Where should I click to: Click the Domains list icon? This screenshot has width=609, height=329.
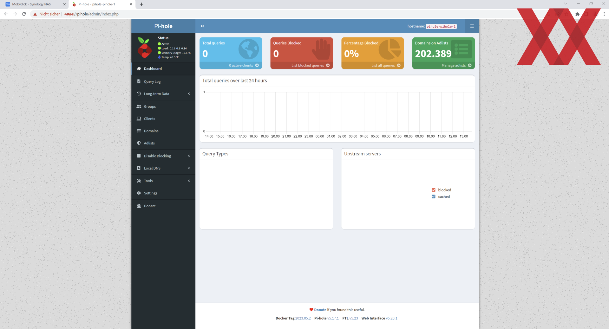pyautogui.click(x=139, y=131)
